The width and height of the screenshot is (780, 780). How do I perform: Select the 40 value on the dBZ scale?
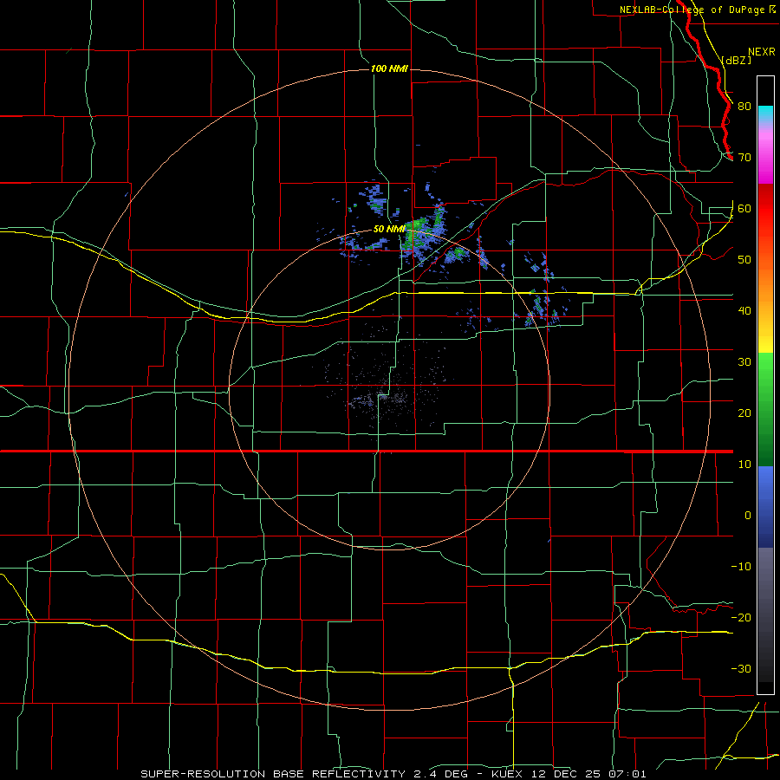744,311
